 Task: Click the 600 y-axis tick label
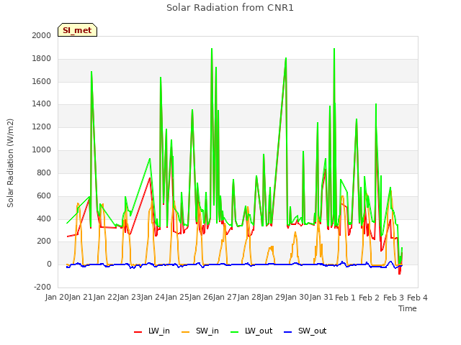[x=44, y=196]
